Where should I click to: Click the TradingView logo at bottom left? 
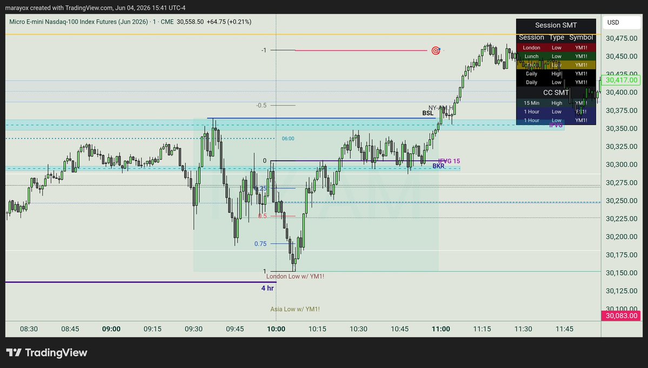click(x=46, y=353)
